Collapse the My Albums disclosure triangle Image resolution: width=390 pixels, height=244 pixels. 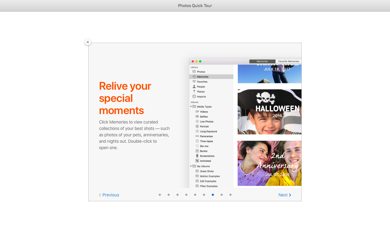pos(191,166)
